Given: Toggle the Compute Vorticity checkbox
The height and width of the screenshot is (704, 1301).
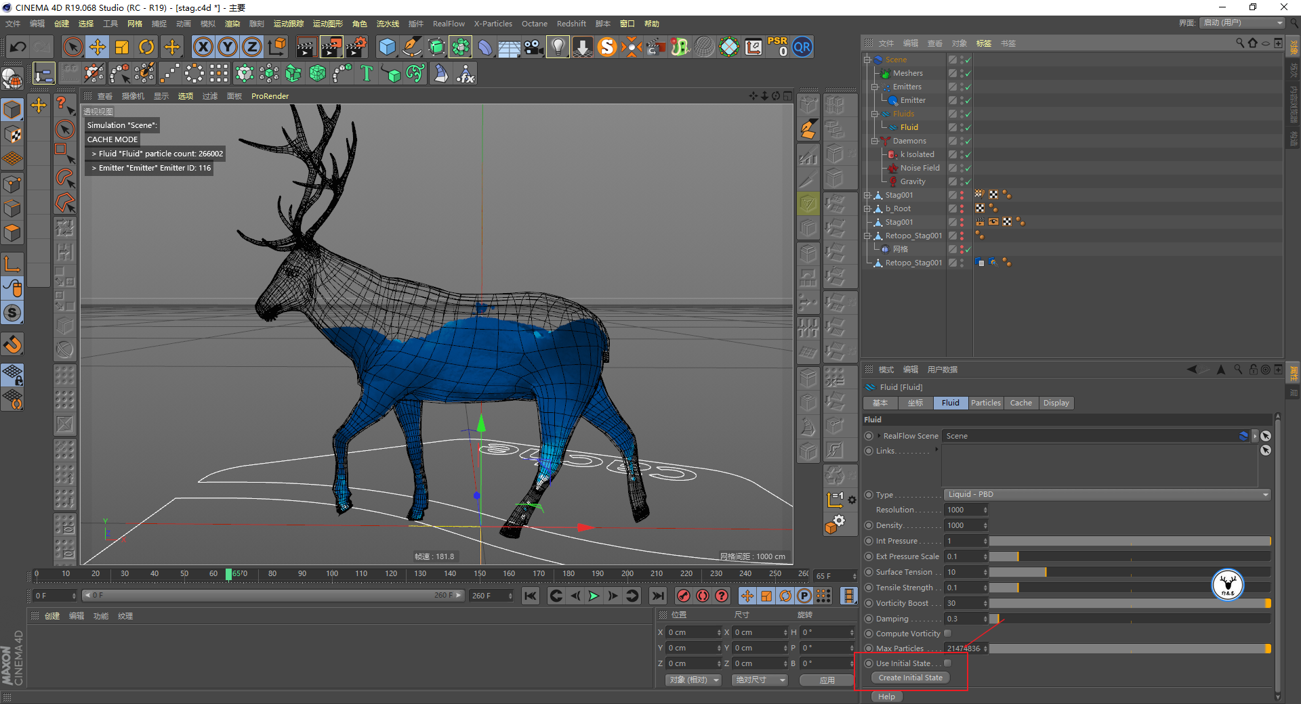Looking at the screenshot, I should 948,634.
